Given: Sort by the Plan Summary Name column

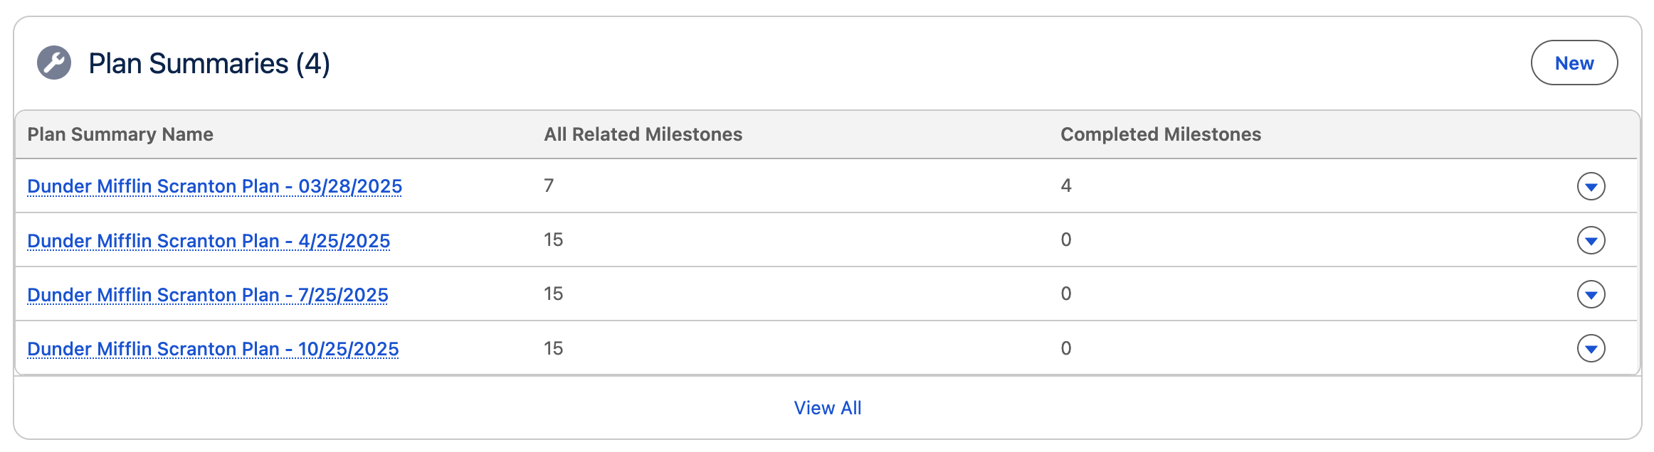Looking at the screenshot, I should click(x=121, y=134).
